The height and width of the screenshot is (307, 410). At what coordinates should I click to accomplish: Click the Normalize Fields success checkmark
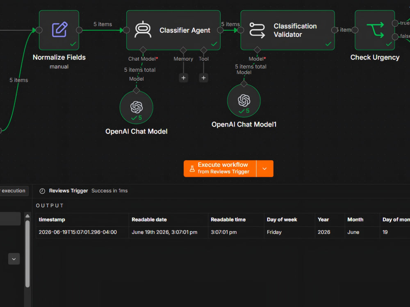(x=73, y=44)
